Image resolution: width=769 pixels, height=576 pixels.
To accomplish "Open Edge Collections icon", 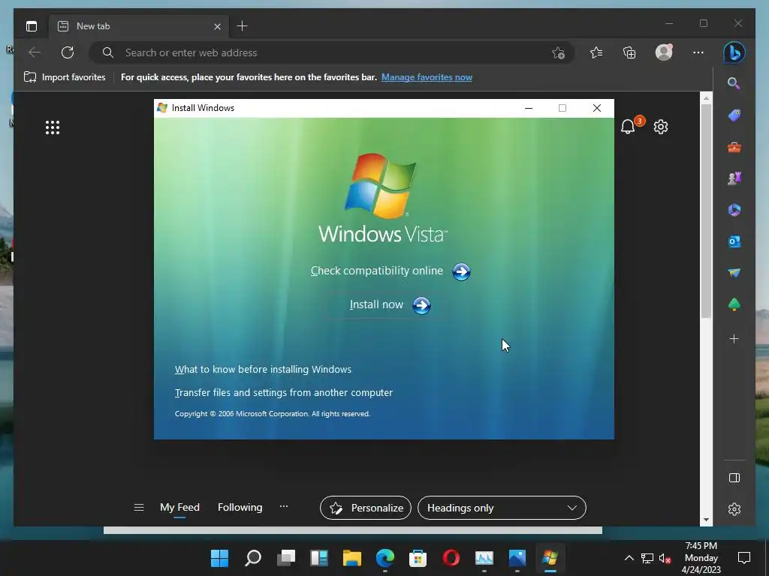I will [x=629, y=52].
